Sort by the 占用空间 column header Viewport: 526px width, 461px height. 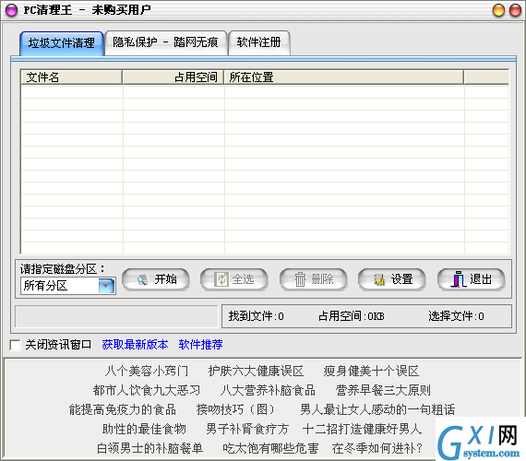pos(173,77)
